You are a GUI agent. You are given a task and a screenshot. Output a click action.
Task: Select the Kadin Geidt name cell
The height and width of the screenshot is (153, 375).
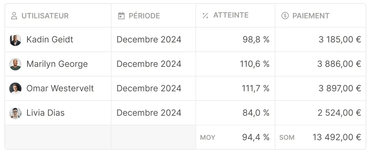58,40
